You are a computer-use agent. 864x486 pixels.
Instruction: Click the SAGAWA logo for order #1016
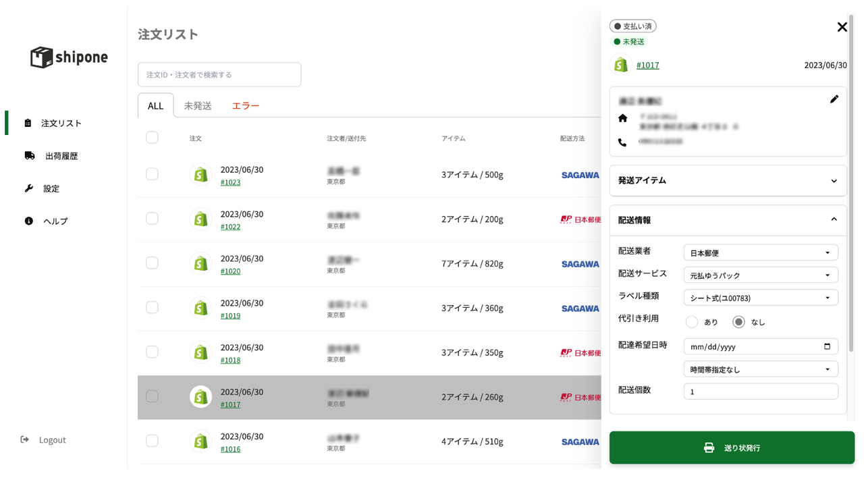pos(580,442)
